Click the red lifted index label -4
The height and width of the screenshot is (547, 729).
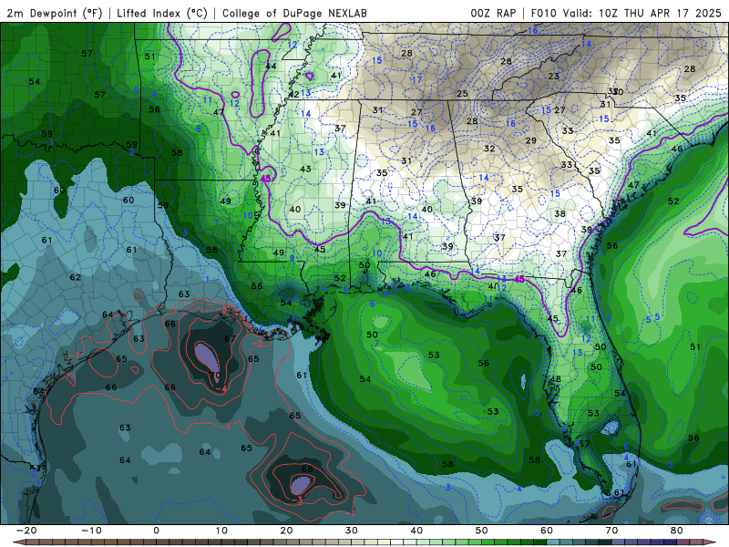(221, 389)
